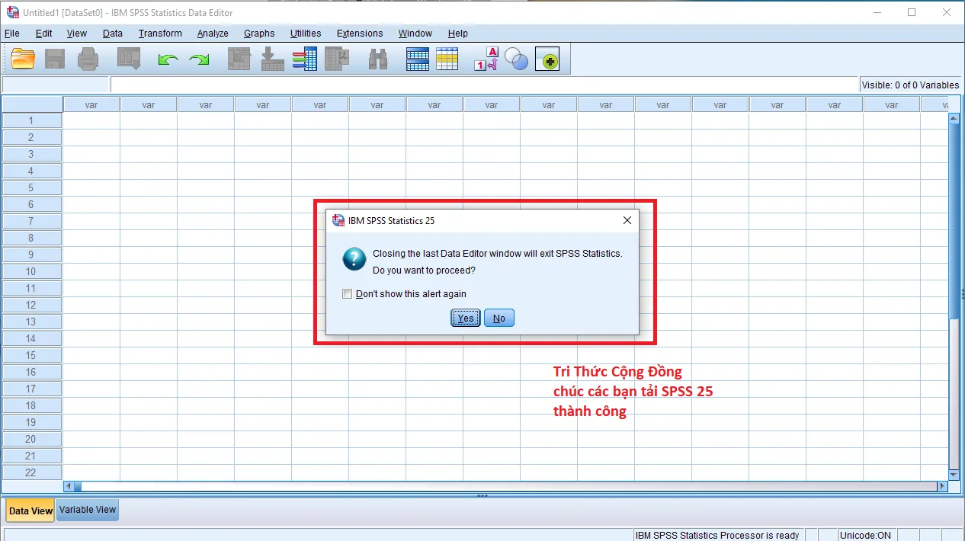The height and width of the screenshot is (541, 965).
Task: Open a data file from the toolbar
Action: point(22,59)
